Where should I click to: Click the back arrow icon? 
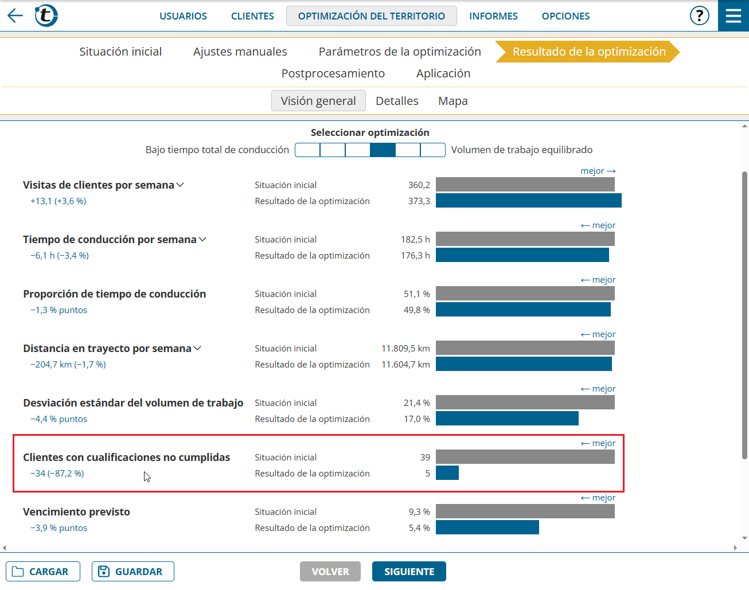pyautogui.click(x=15, y=15)
